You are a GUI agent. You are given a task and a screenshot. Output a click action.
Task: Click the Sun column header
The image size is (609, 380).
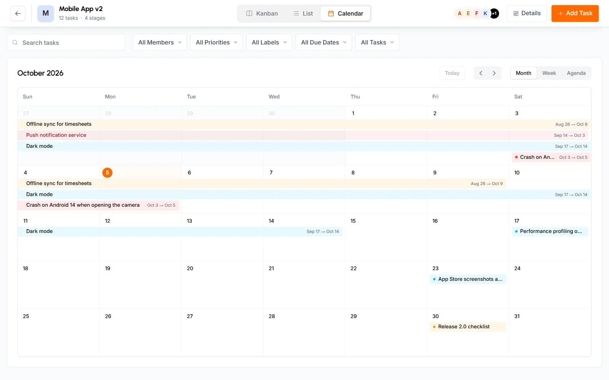coord(27,97)
